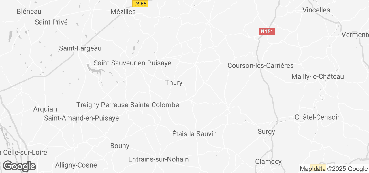This screenshot has height=173, width=369.
Task: Select the Saint-Sauveur-en-Puisaye label
Action: (x=133, y=63)
